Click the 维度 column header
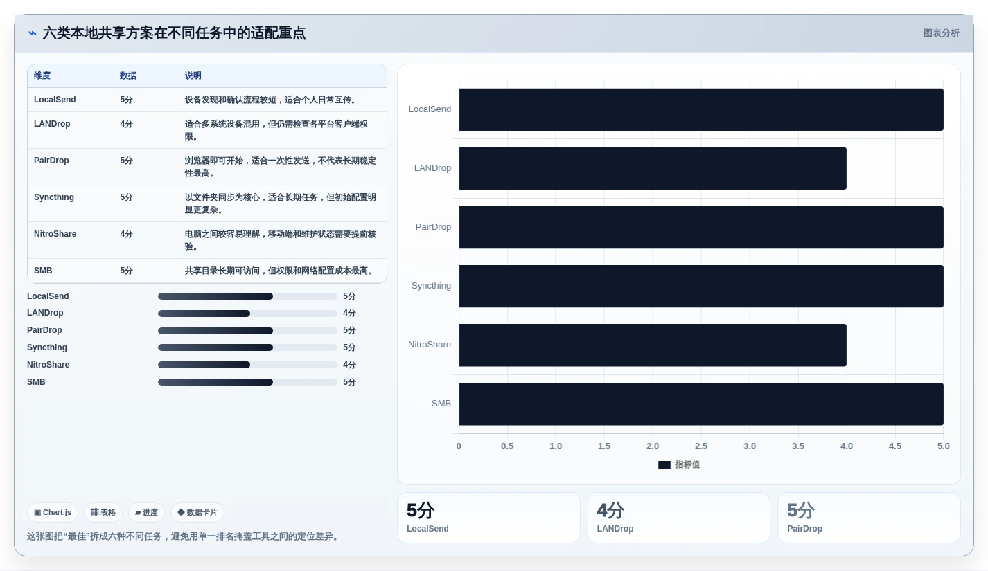988x571 pixels. coord(42,75)
